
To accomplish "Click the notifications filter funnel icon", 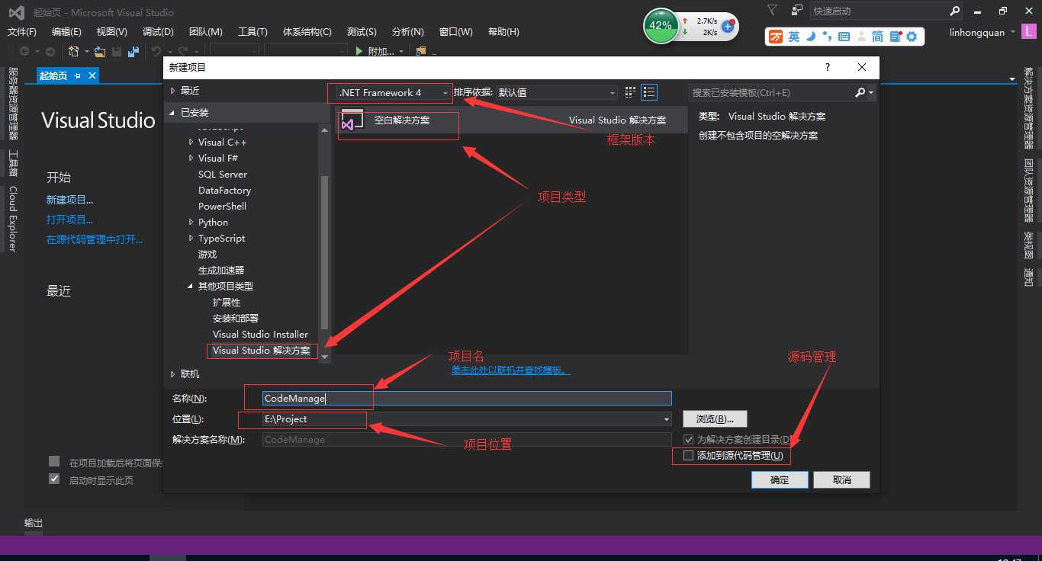I will pyautogui.click(x=773, y=11).
